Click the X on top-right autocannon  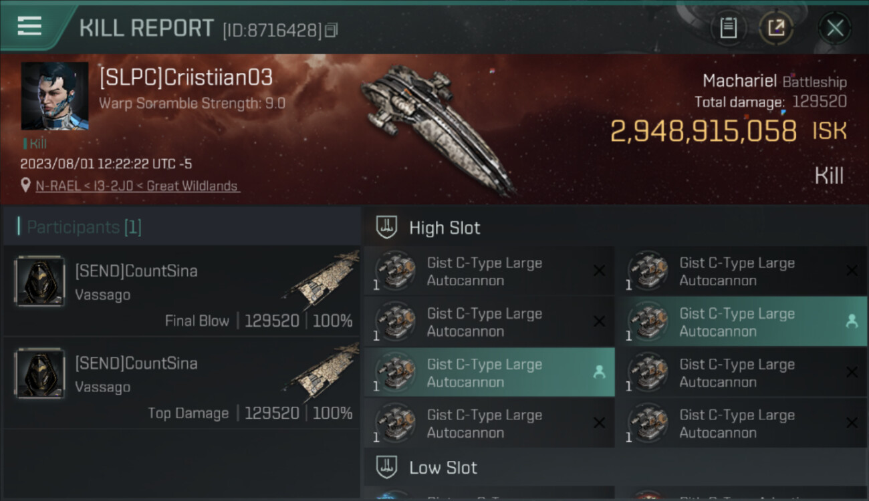coord(852,271)
